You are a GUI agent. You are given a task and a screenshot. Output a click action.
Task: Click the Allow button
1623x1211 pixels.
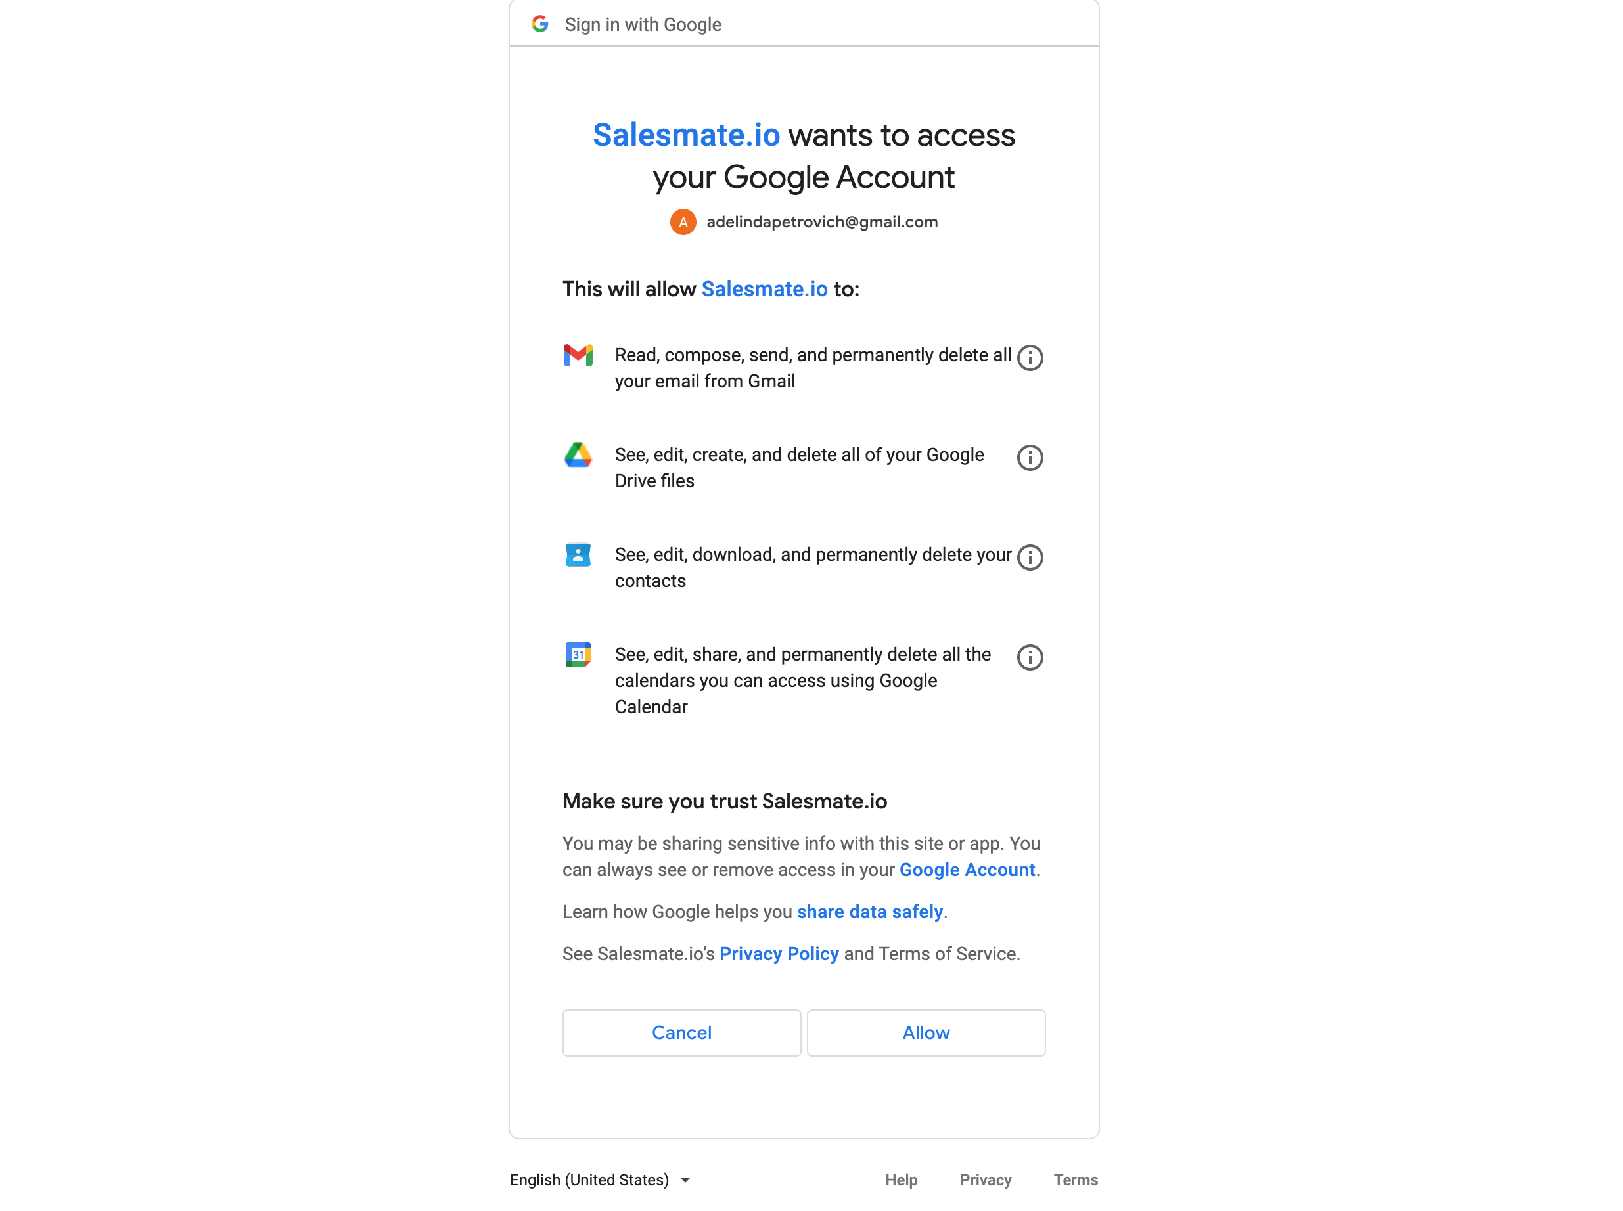926,1032
